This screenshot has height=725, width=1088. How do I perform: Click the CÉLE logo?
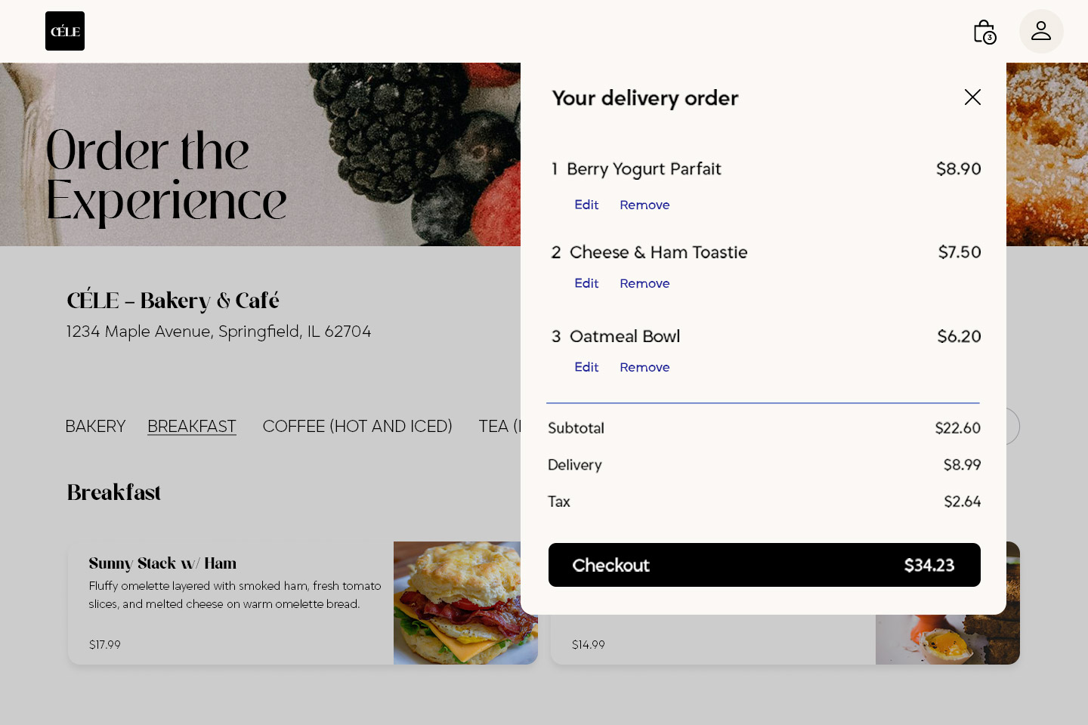64,31
